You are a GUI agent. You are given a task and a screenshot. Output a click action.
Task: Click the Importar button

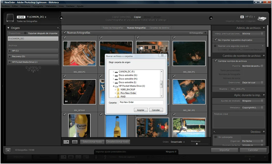click(224, 150)
